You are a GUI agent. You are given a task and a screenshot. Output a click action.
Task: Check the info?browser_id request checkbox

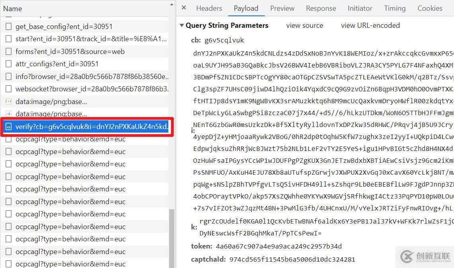(x=9, y=77)
